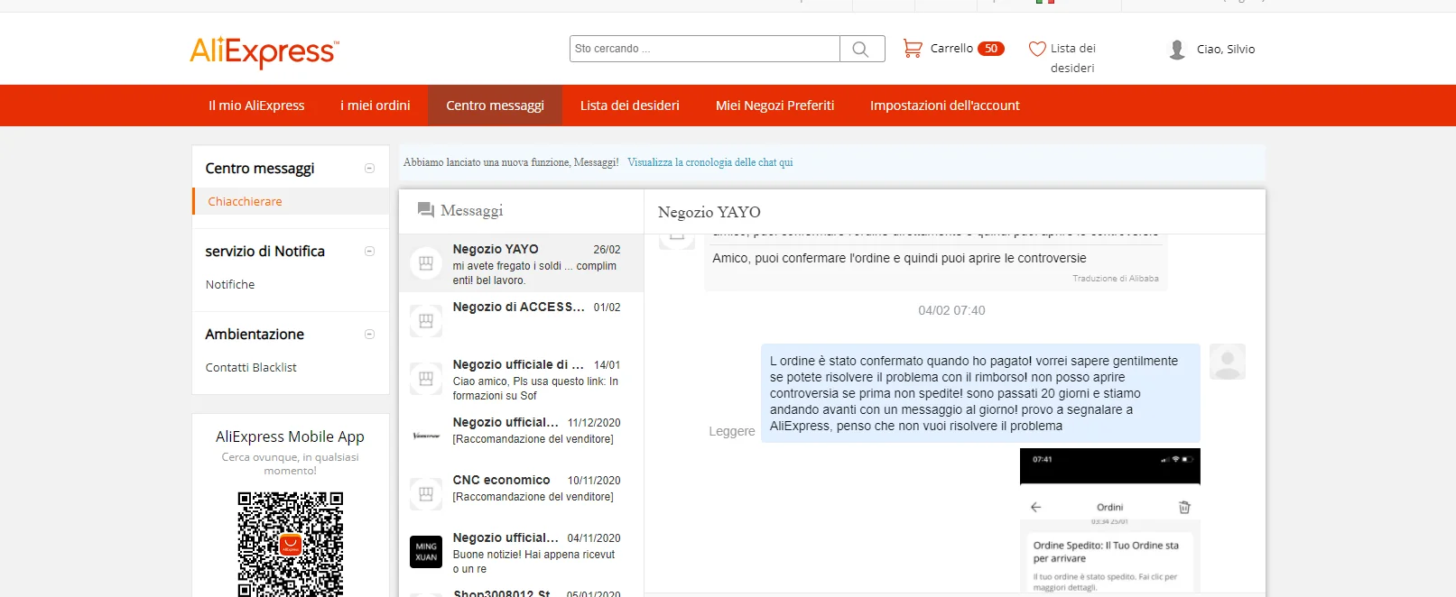Viewport: 1456px width, 597px height.
Task: Open the 14/01 Negozio ufficiale conversation
Action: 522,379
